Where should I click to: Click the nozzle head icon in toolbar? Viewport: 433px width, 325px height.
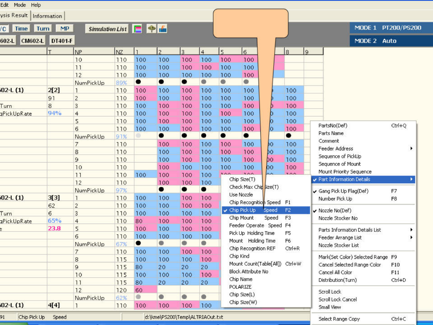pos(152,29)
